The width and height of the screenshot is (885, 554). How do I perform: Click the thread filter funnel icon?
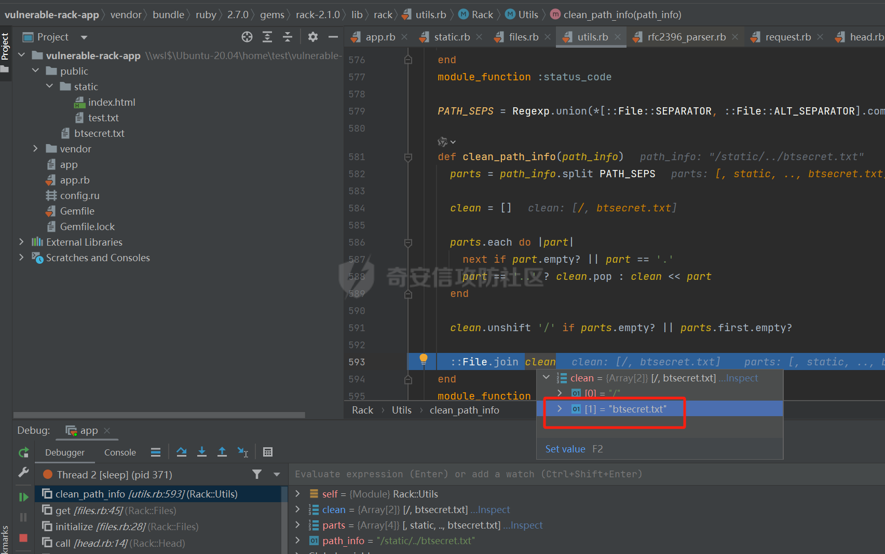tap(257, 474)
